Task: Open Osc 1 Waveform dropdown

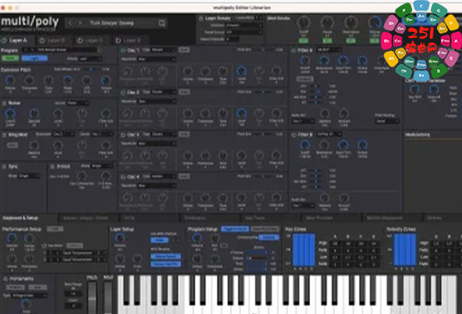Action: 157,59
